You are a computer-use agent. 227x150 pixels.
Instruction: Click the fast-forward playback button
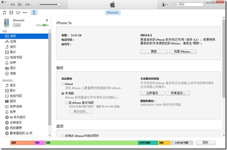(x=28, y=4)
